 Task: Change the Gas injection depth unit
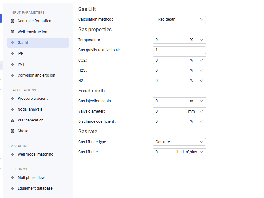coord(194,101)
